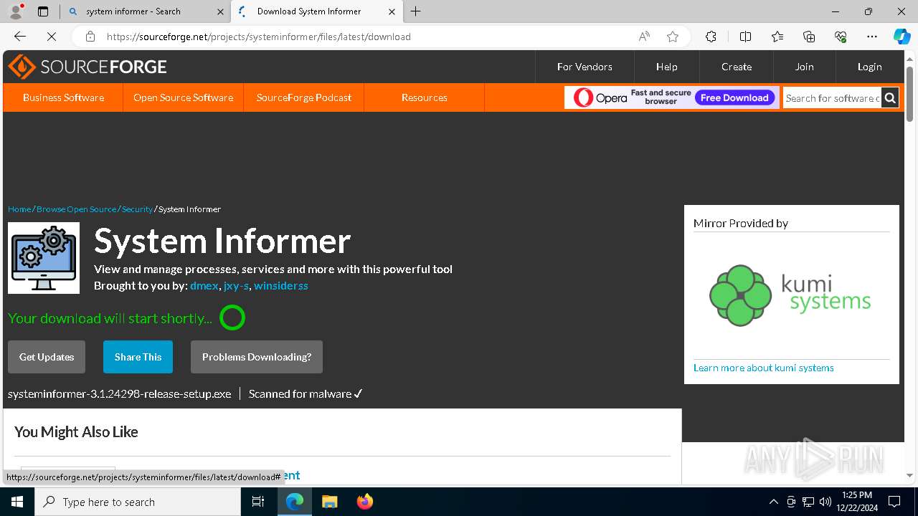This screenshot has width=918, height=516.
Task: Click the Share This button
Action: tap(138, 357)
